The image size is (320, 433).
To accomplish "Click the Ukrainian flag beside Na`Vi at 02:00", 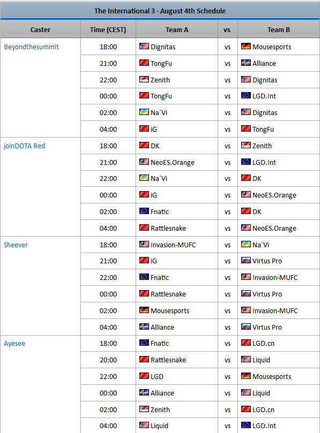I will (x=144, y=112).
